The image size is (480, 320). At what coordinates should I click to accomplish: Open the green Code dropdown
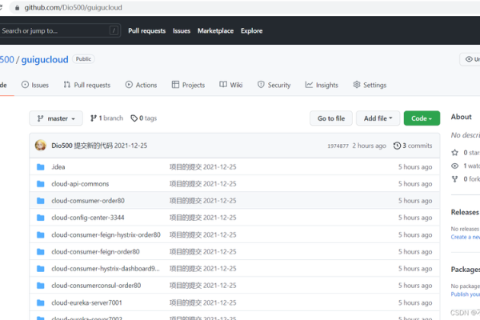pos(422,118)
